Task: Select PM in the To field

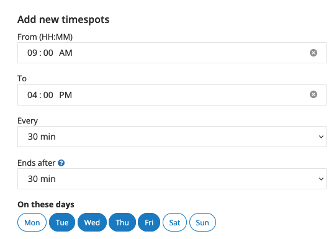Action: pyautogui.click(x=65, y=95)
